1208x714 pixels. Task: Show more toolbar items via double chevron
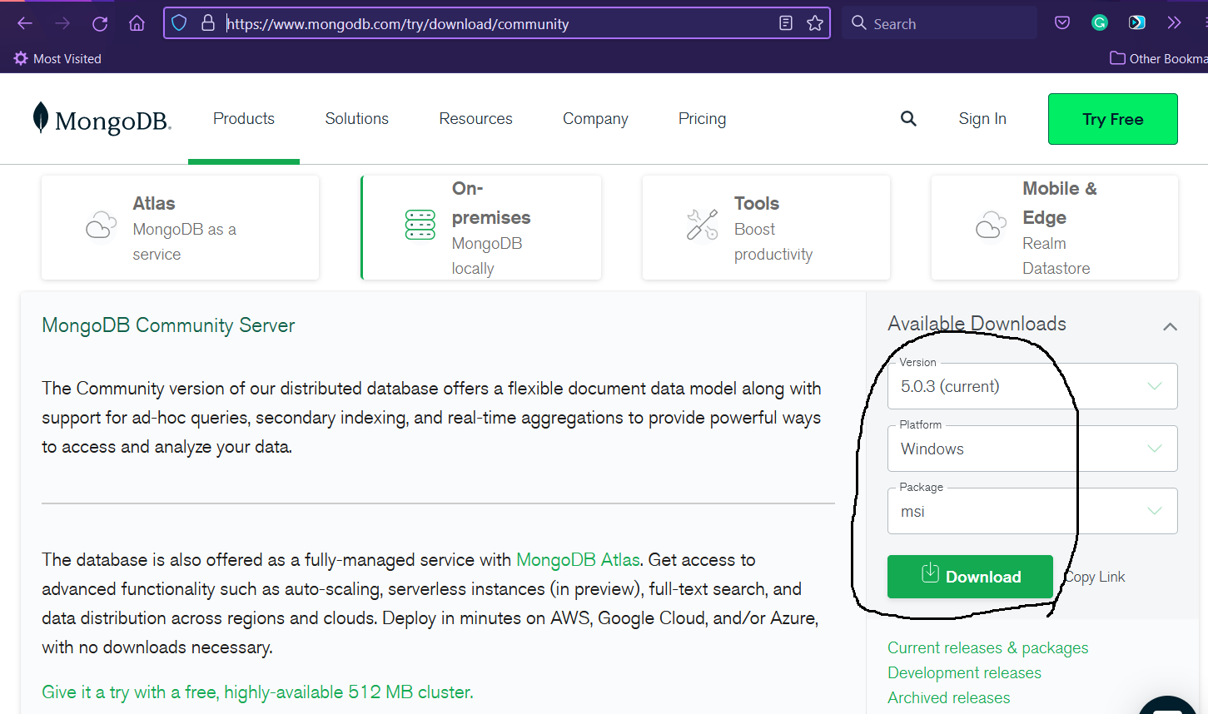click(x=1174, y=23)
